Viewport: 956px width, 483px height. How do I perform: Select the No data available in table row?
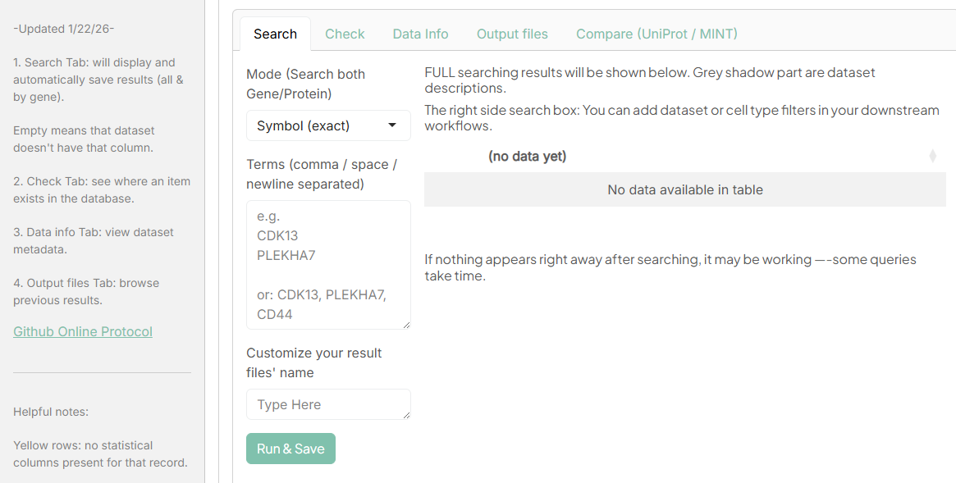coord(684,189)
